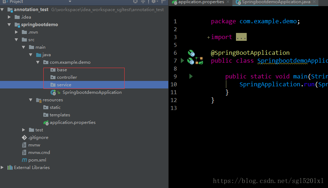
Task: Expand the .idea folder
Action: pos(9,17)
